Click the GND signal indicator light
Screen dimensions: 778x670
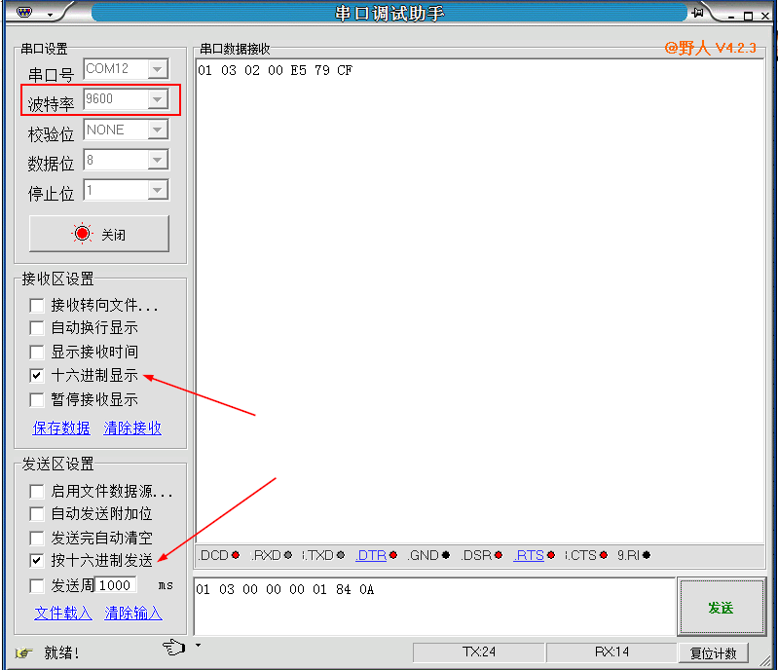446,555
